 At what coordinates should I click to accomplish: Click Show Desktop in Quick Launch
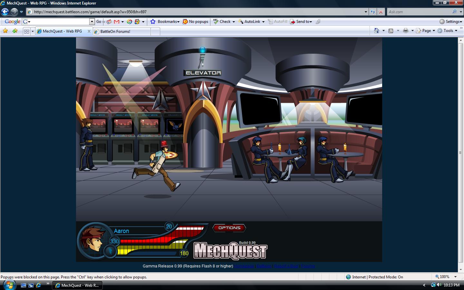point(23,285)
